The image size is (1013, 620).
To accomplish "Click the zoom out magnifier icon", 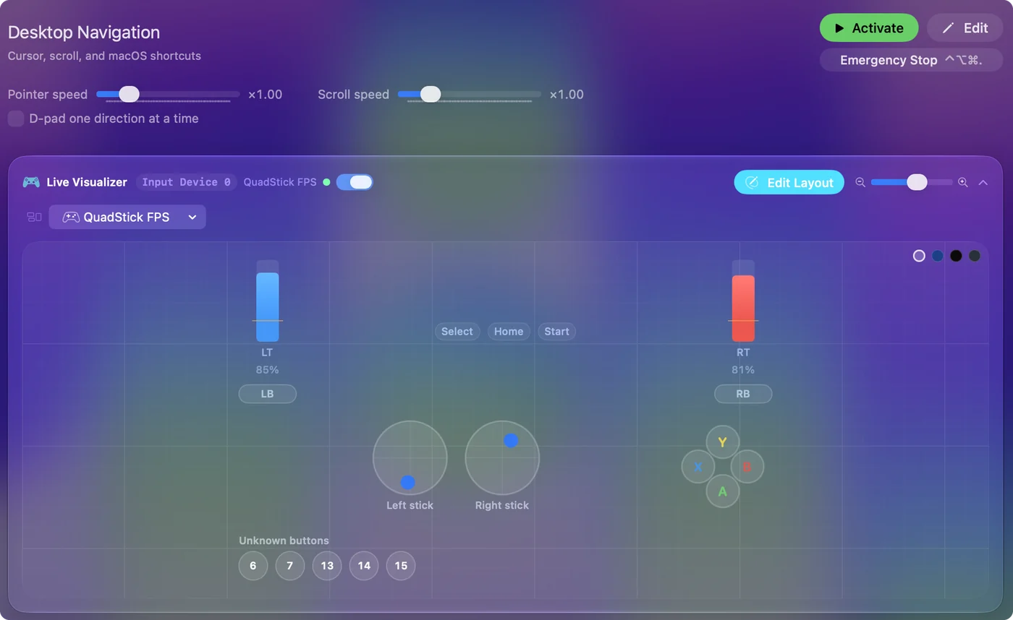I will (x=860, y=182).
